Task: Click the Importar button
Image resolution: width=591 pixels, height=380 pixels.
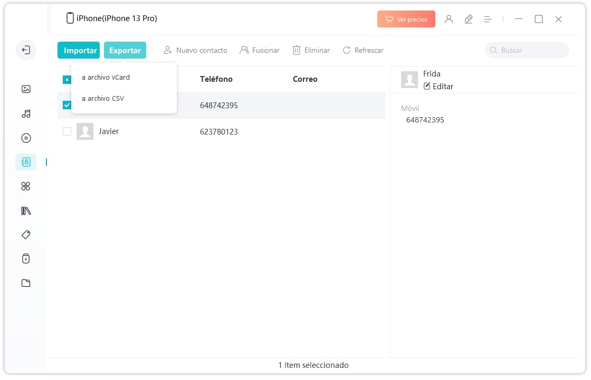Action: (79, 51)
